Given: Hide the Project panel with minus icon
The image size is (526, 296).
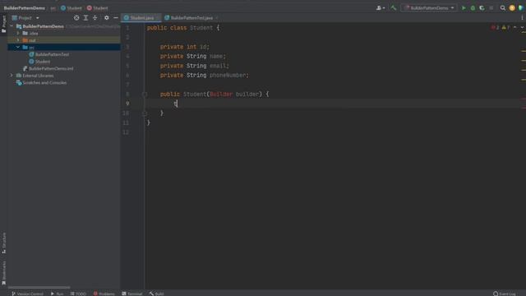Looking at the screenshot, I should [116, 18].
